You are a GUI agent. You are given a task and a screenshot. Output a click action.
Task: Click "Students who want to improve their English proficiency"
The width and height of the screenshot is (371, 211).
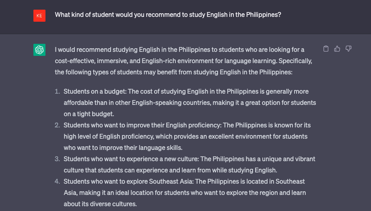click(x=142, y=125)
